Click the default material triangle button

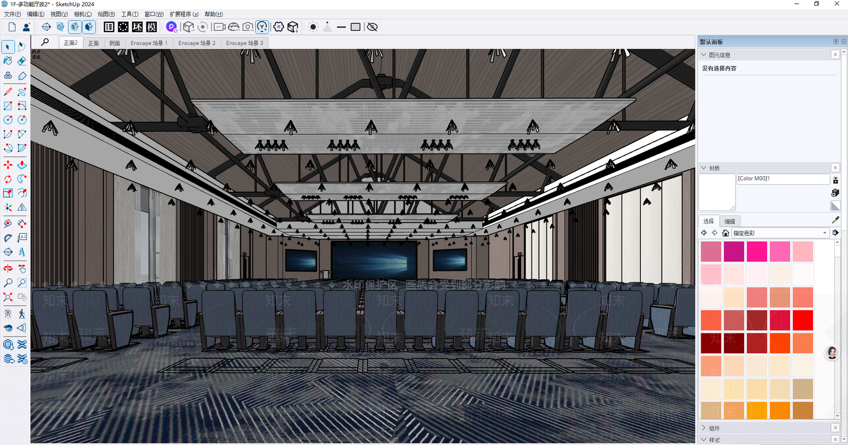tap(835, 206)
